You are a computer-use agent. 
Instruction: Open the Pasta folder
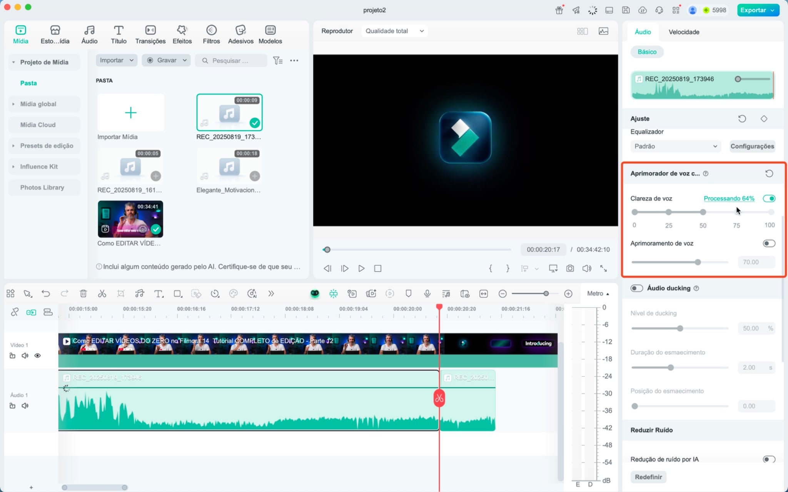[x=28, y=83]
